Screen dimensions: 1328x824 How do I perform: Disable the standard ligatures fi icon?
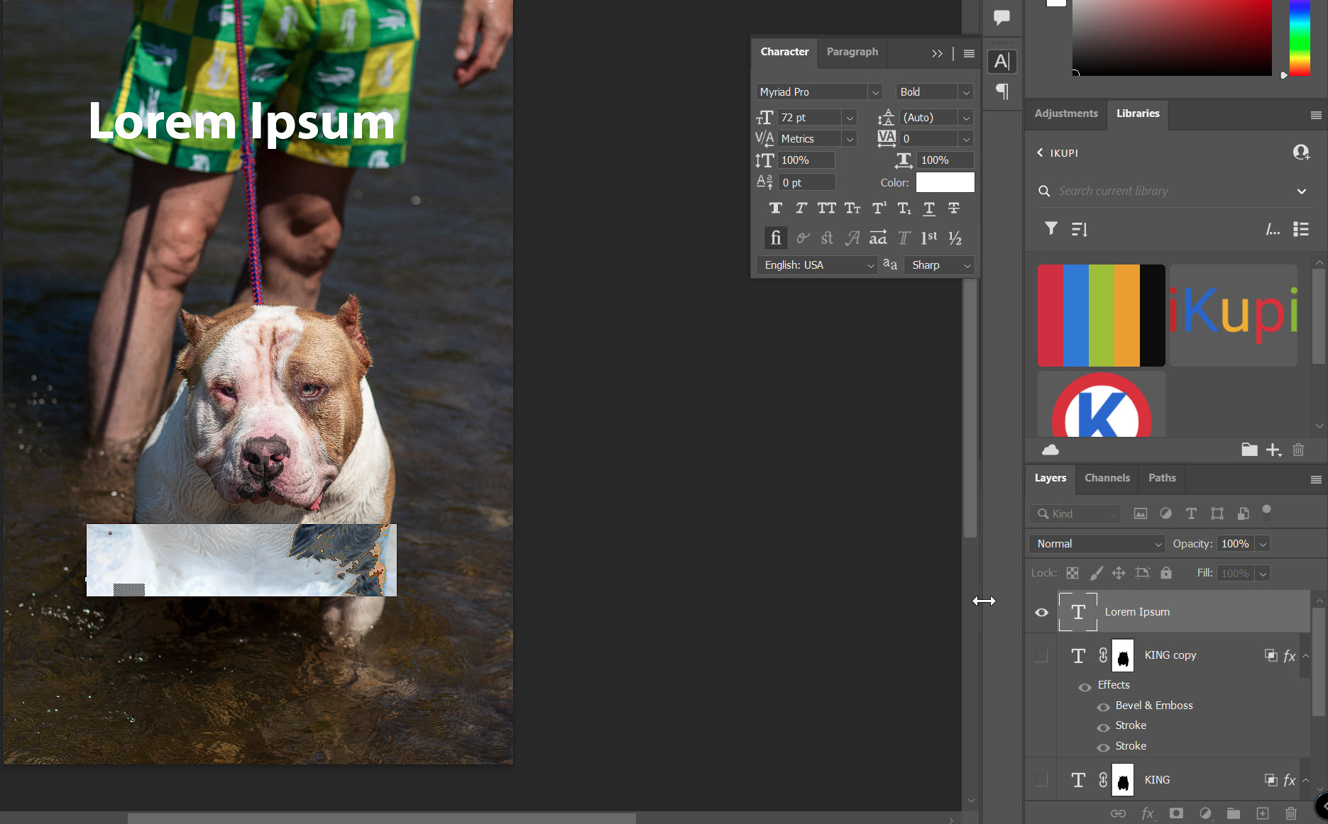pos(775,238)
